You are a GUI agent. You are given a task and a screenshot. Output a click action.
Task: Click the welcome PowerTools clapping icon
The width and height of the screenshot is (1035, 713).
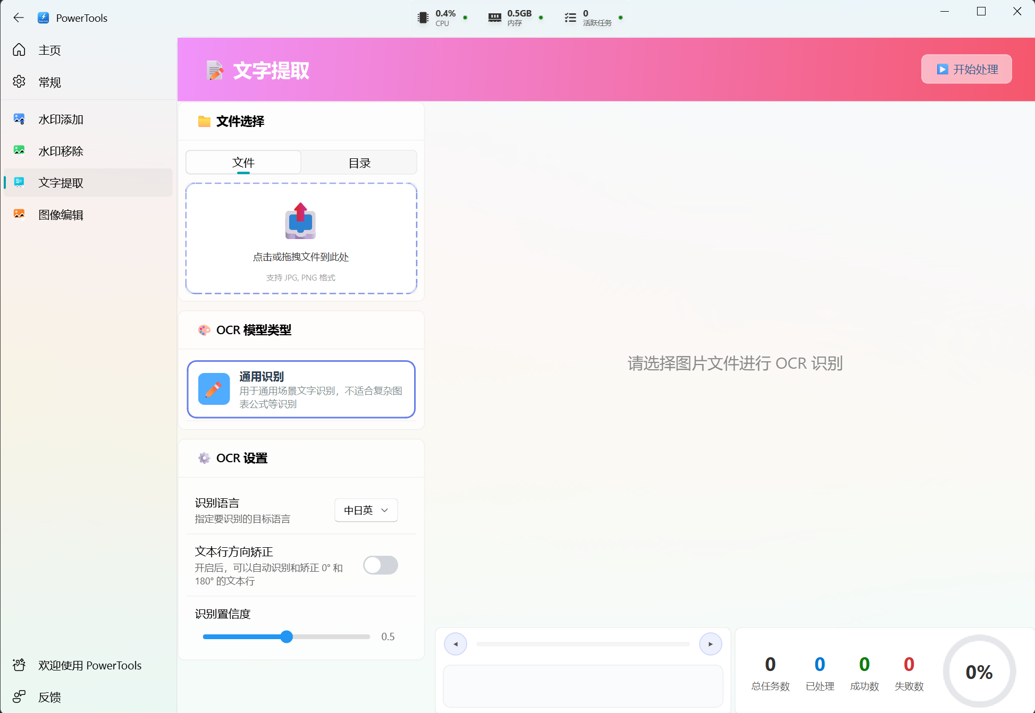(19, 665)
